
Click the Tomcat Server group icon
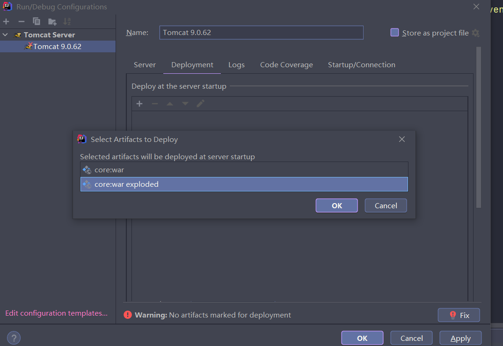click(x=17, y=35)
